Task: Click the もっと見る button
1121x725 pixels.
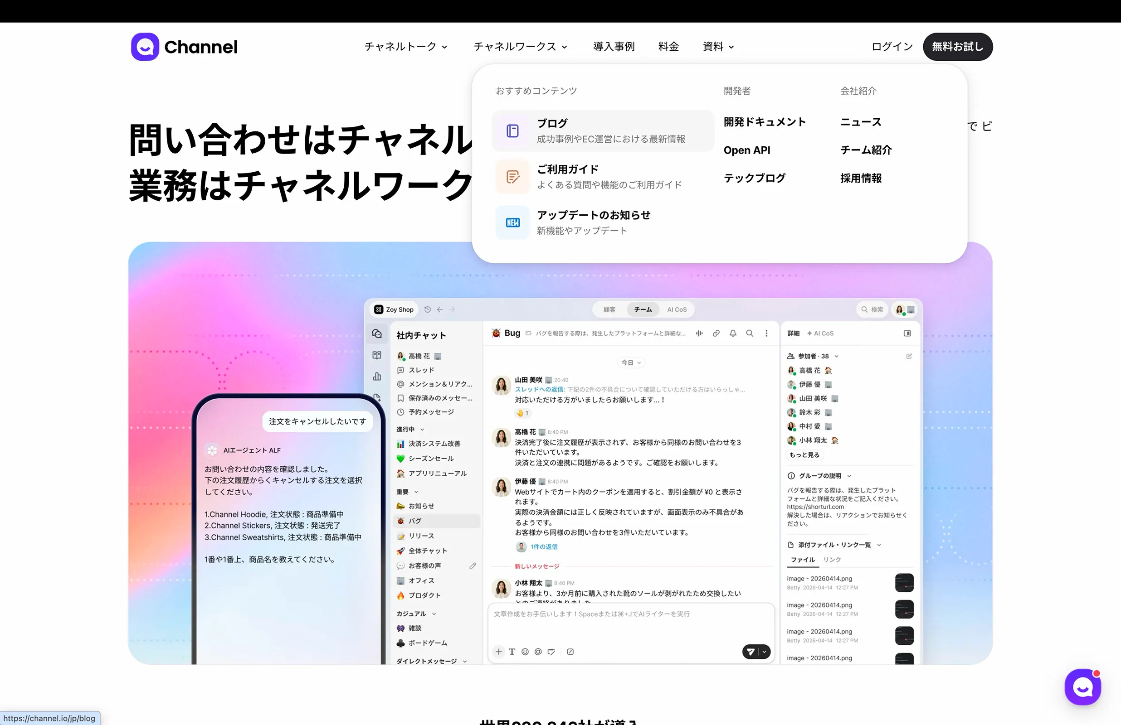Action: [804, 455]
